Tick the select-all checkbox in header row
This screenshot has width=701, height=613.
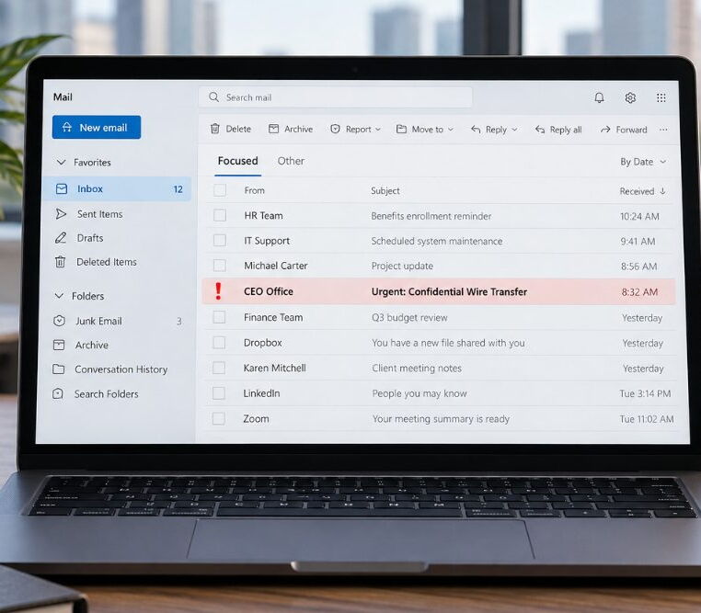click(x=220, y=190)
